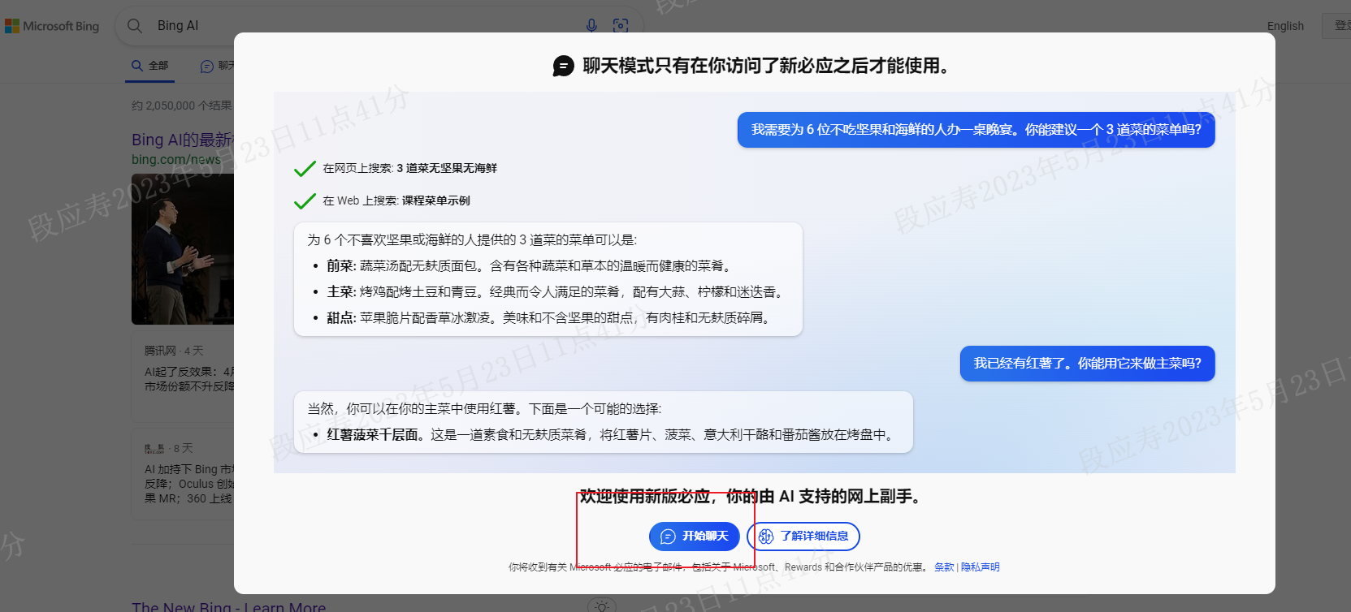This screenshot has width=1351, height=612.
Task: Open the 隐私声明 link
Action: point(981,567)
